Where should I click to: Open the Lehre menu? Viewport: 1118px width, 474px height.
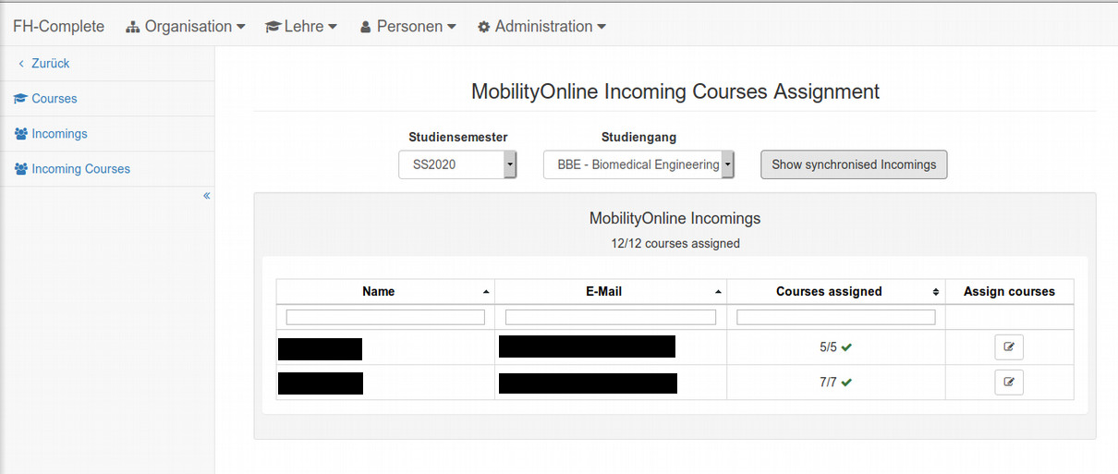pyautogui.click(x=301, y=27)
